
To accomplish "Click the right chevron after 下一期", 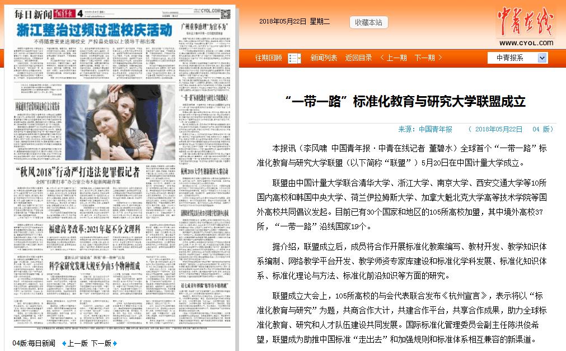I will tap(440, 58).
